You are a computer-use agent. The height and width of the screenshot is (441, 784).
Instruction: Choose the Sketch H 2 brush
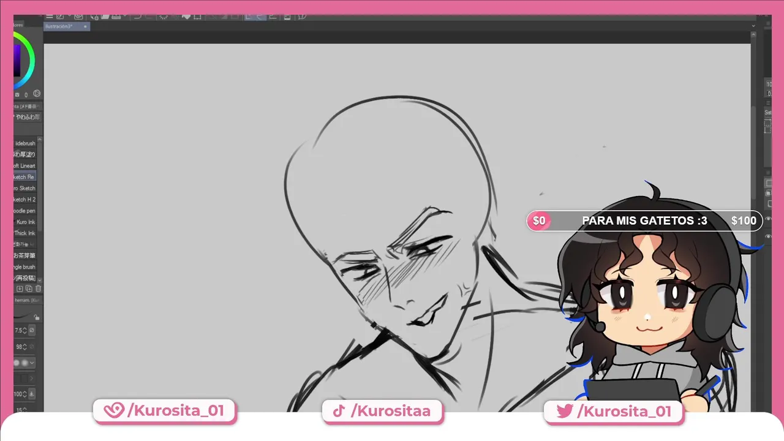click(x=25, y=200)
